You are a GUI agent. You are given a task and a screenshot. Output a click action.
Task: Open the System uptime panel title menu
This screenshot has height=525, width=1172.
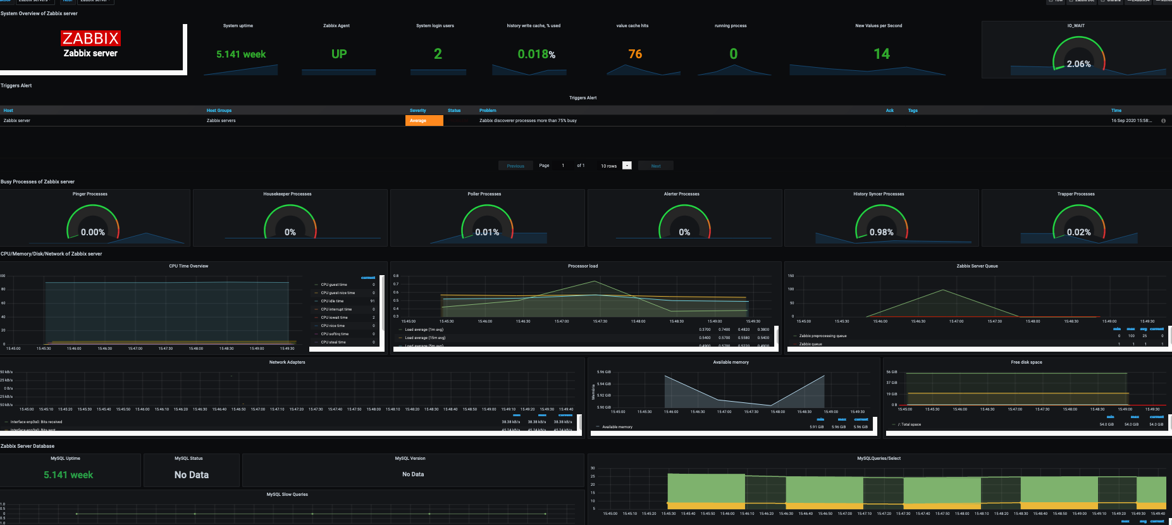(238, 26)
